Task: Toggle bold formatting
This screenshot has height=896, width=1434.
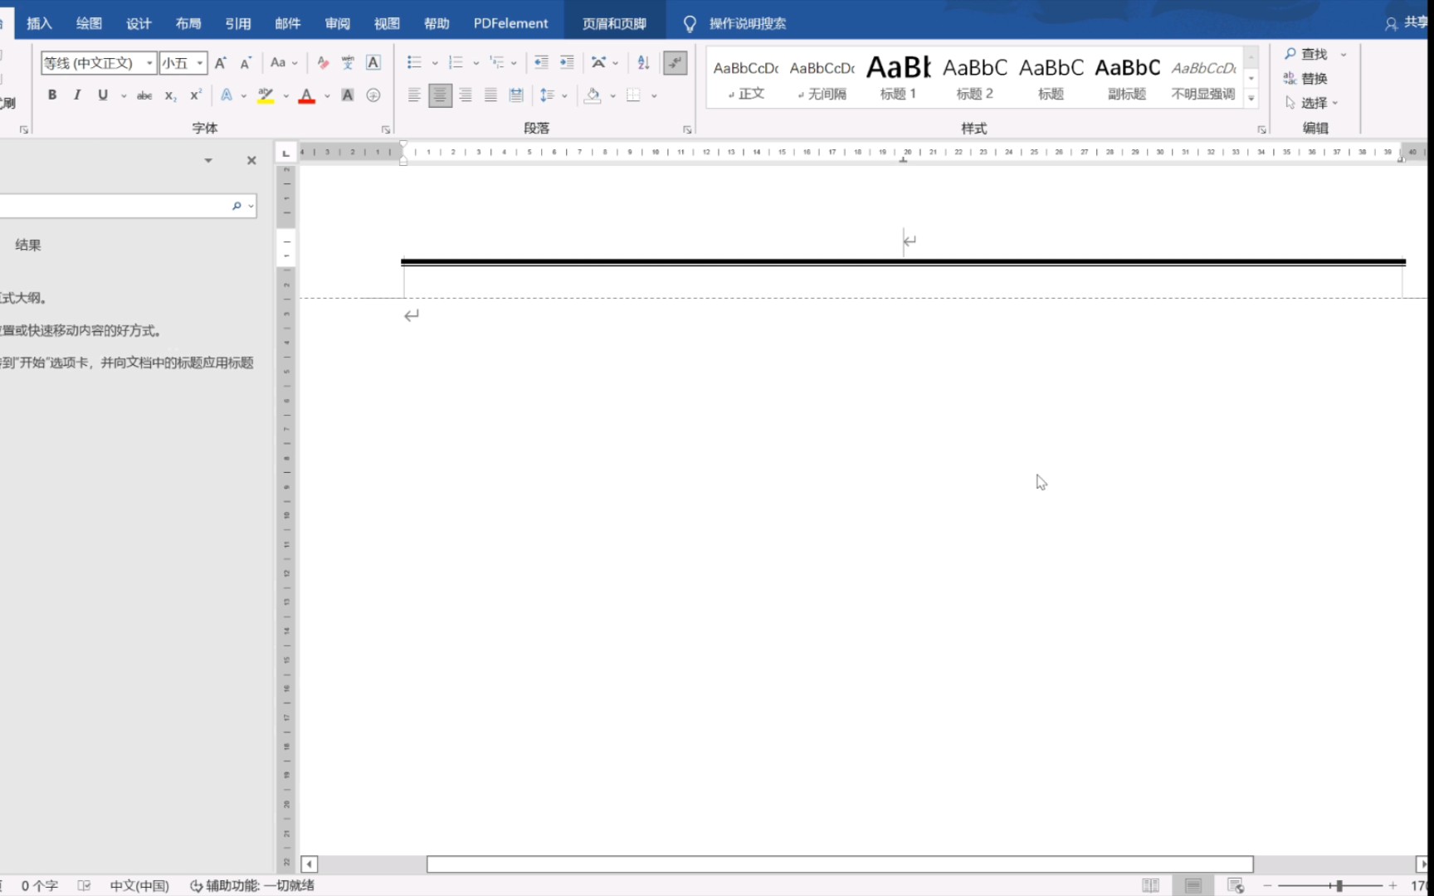Action: coord(52,95)
